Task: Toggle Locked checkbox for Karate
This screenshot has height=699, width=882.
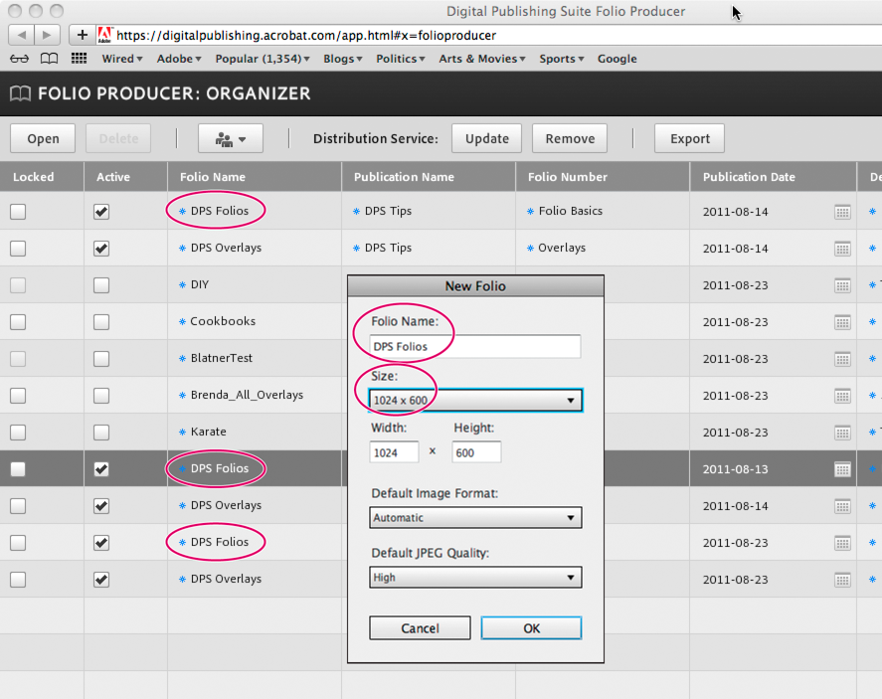Action: 18,433
